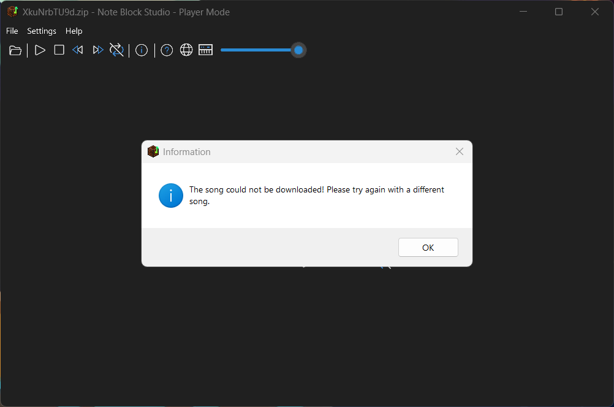Open the File menu
614x407 pixels.
click(12, 31)
